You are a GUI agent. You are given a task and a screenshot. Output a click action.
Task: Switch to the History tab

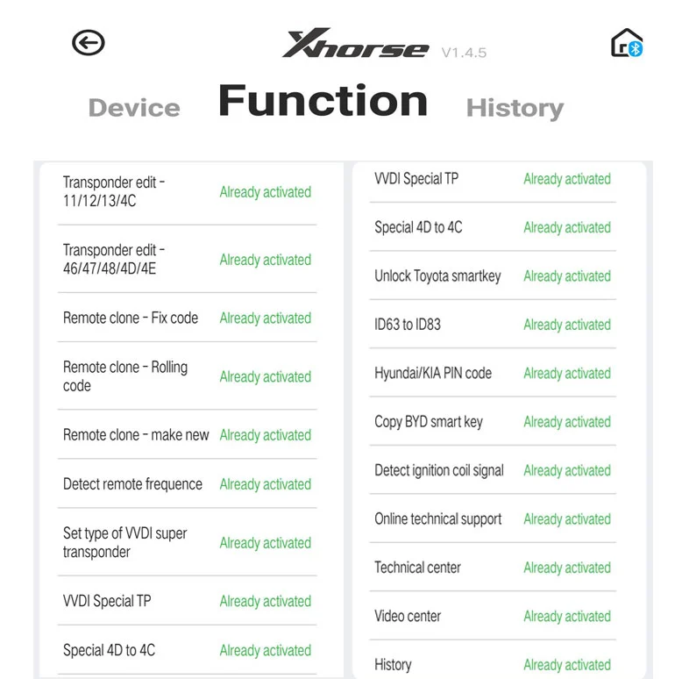coord(515,109)
